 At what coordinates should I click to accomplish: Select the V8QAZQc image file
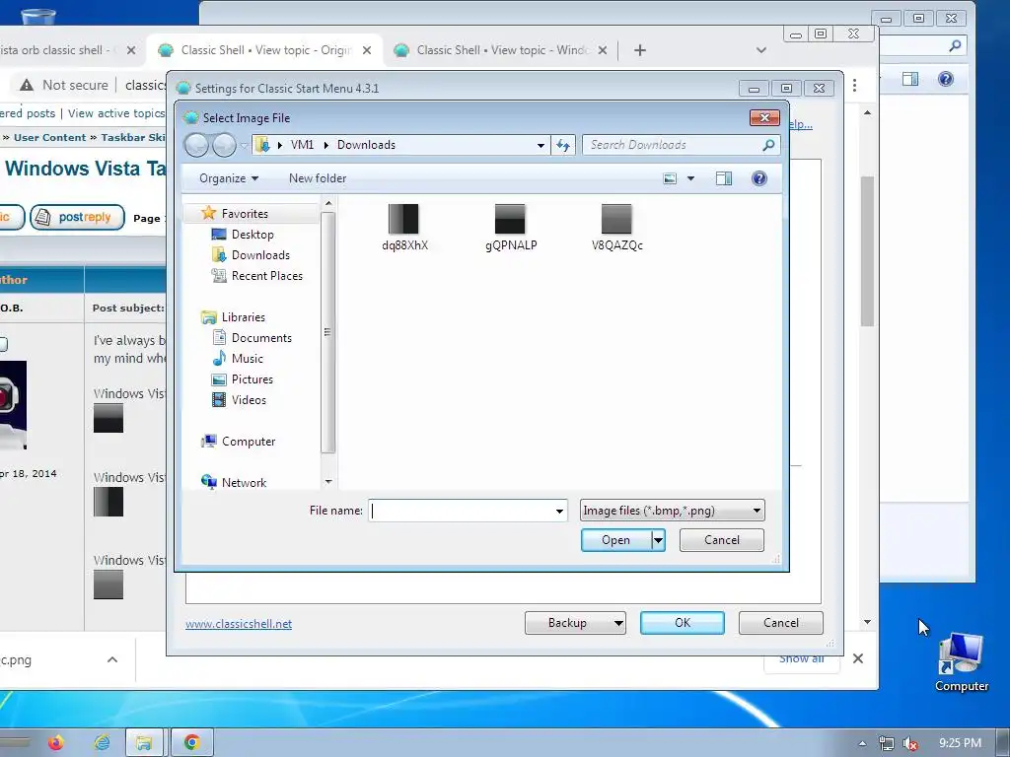[616, 228]
